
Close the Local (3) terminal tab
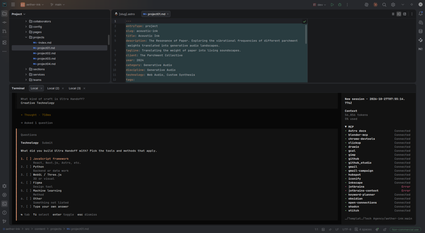84,88
